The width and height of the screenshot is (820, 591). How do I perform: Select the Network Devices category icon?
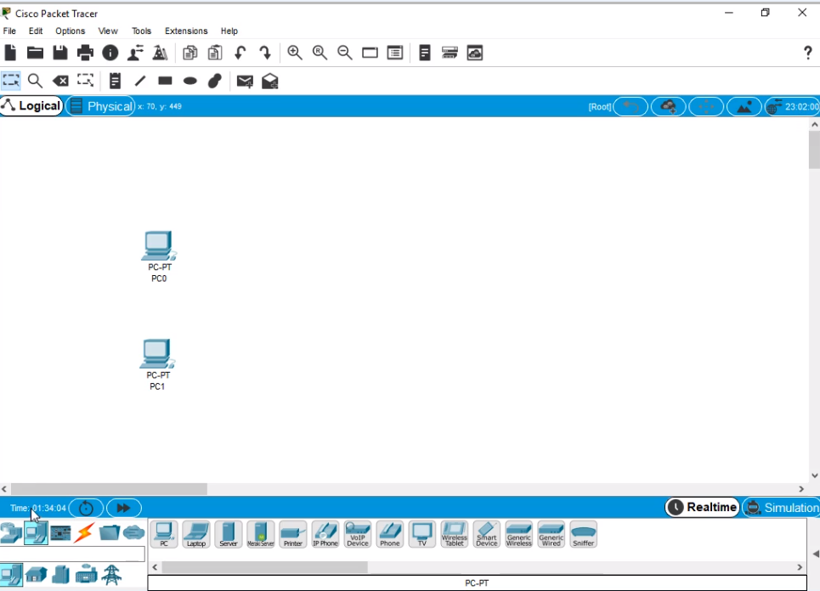(11, 533)
